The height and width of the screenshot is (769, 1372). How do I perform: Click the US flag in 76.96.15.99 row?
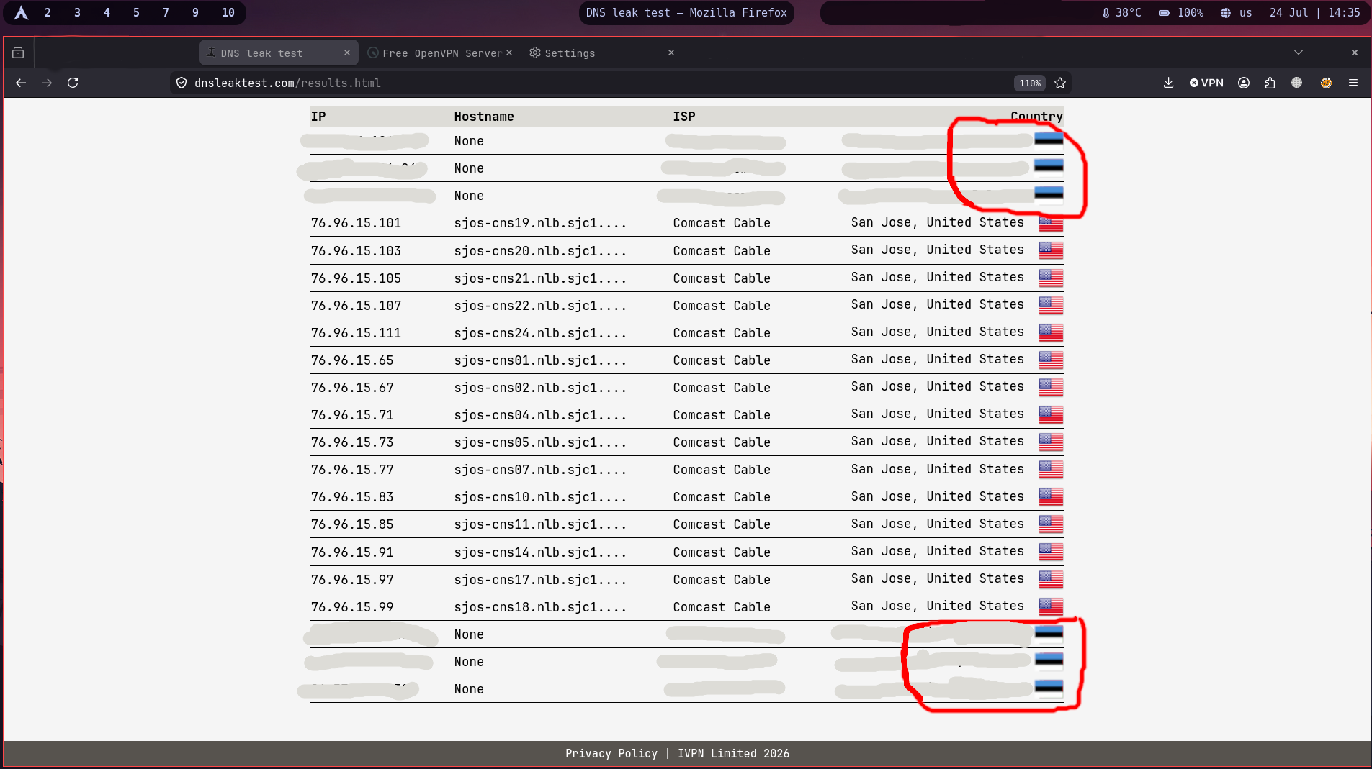tap(1051, 607)
